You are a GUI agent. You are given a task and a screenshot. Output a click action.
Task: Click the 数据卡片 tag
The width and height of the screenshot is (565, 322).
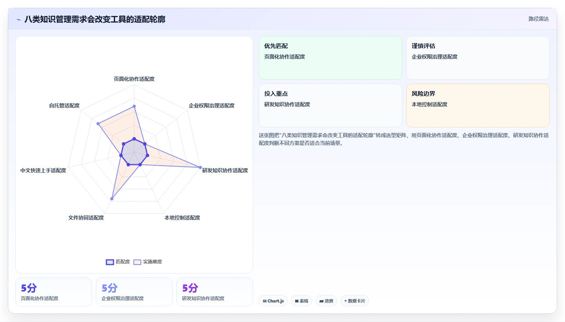(354, 301)
